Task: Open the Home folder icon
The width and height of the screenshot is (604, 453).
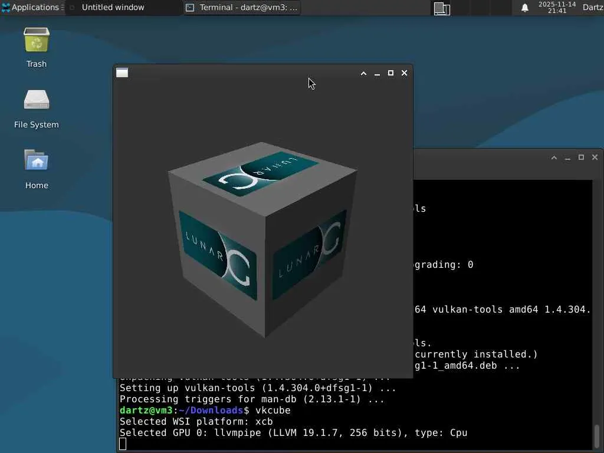Action: pyautogui.click(x=37, y=169)
